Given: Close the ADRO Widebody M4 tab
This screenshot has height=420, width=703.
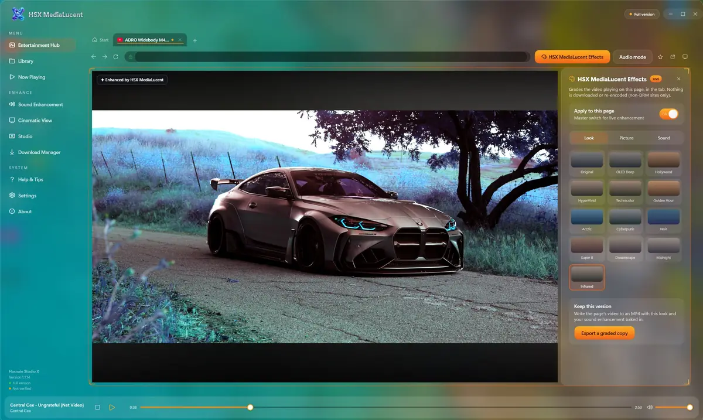Looking at the screenshot, I should tap(180, 40).
